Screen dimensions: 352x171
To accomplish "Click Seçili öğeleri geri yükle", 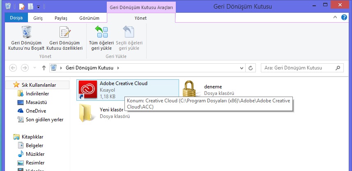I will pyautogui.click(x=129, y=38).
